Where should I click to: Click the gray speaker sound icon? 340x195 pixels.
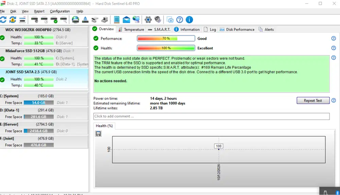coord(158,20)
